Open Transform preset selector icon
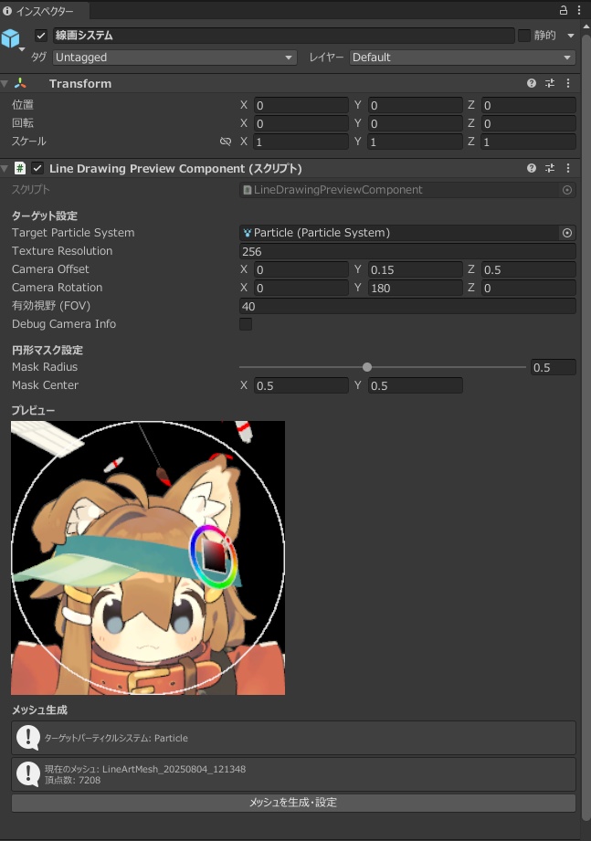This screenshot has height=841, width=591. click(x=550, y=83)
